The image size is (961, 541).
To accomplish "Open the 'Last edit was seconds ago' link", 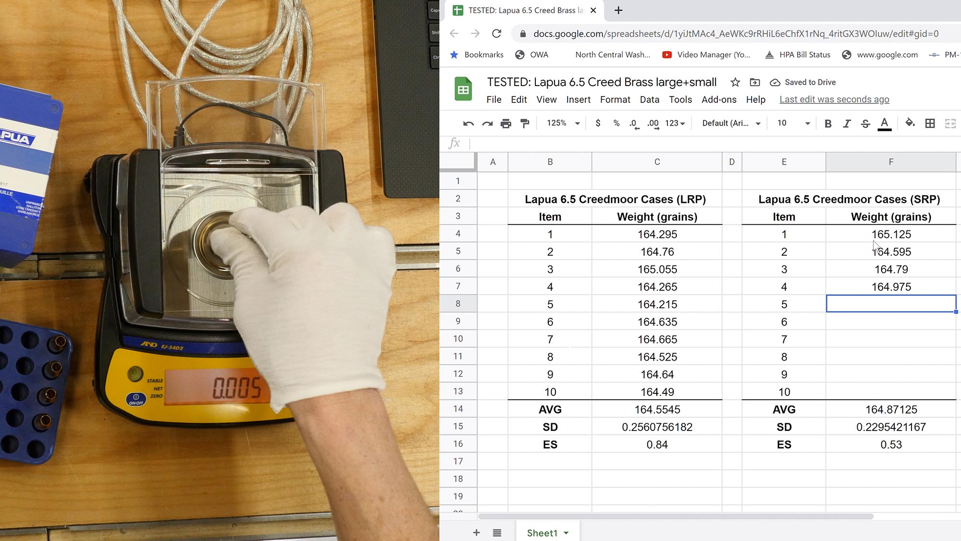I will click(x=834, y=100).
